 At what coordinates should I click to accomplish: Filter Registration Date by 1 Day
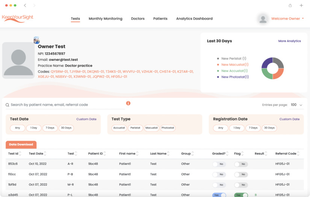(237, 128)
